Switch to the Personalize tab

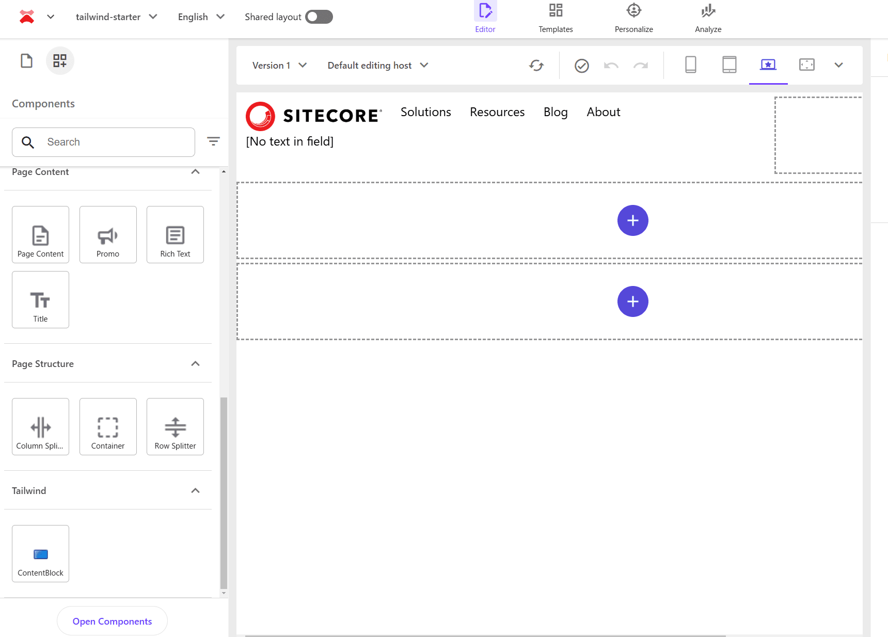pos(633,18)
